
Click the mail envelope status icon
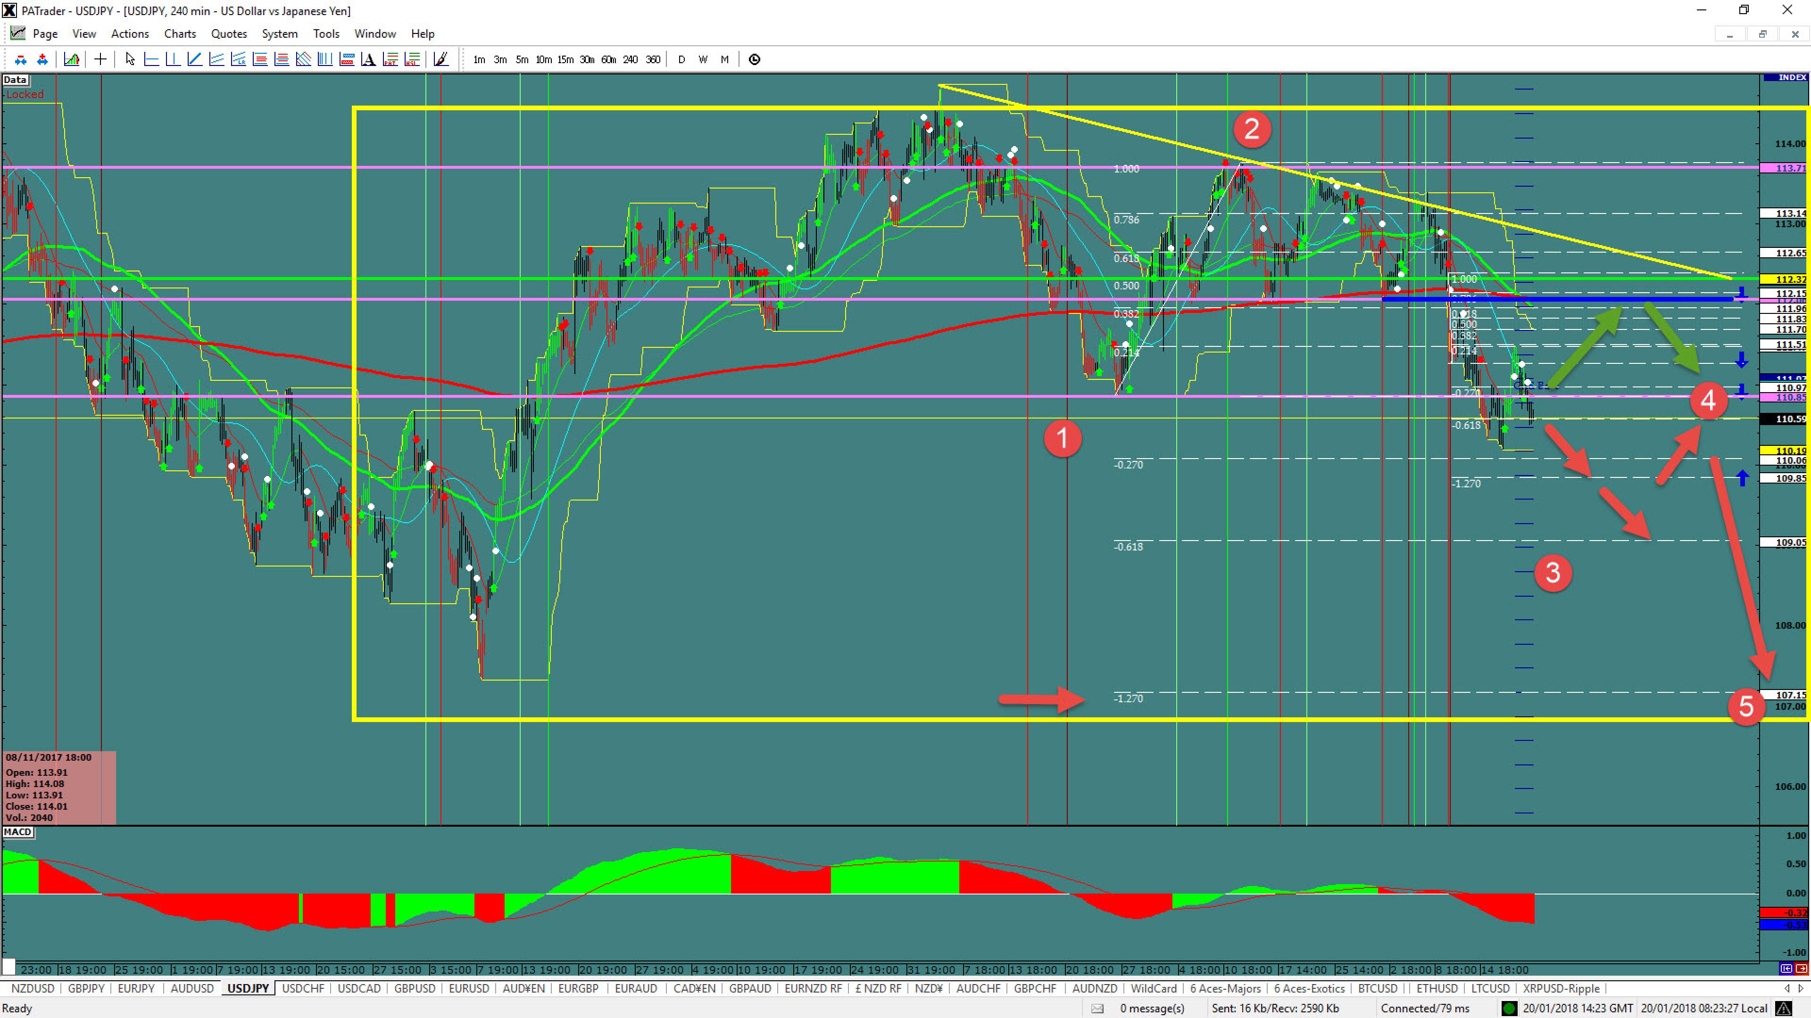coord(1097,1008)
